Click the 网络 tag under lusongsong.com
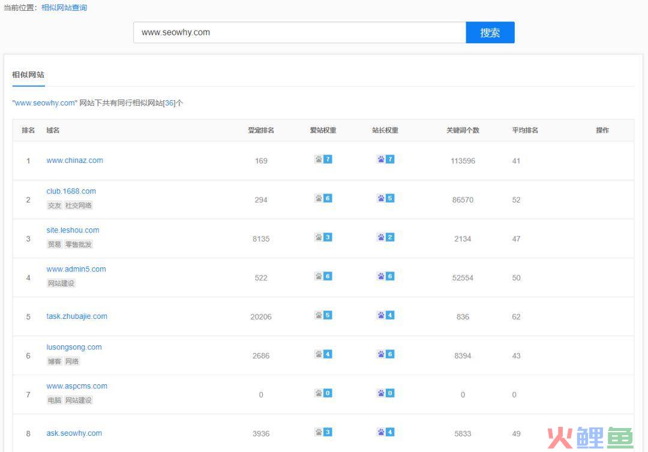Viewport: 648px width, 452px height. coord(72,361)
